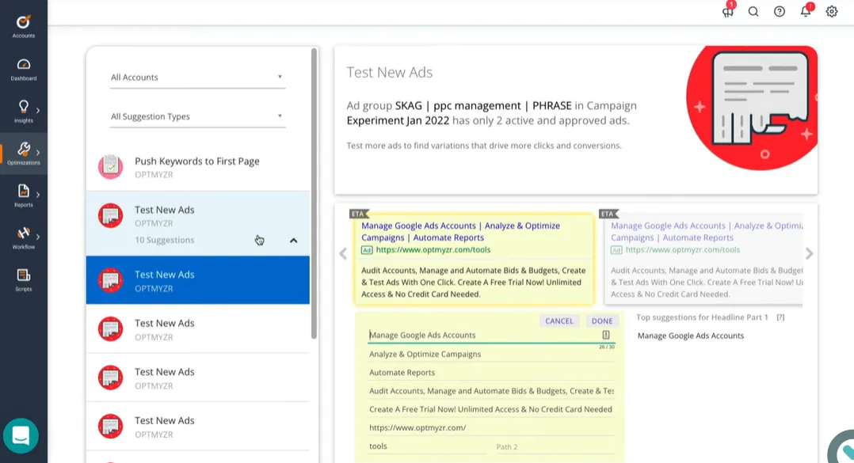Pick suggested headline Manage Google Ads Accounts
Viewport: 854px width, 463px height.
[x=691, y=336]
